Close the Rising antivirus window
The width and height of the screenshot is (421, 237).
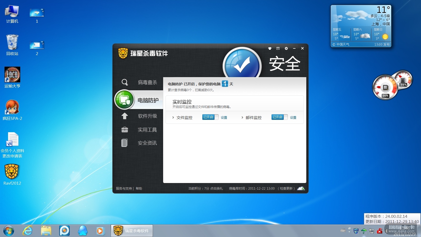pyautogui.click(x=302, y=48)
